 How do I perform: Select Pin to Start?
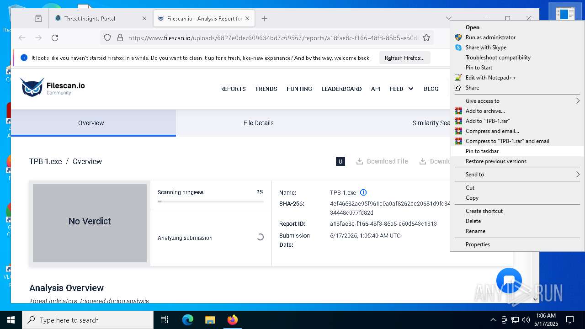(x=517, y=68)
